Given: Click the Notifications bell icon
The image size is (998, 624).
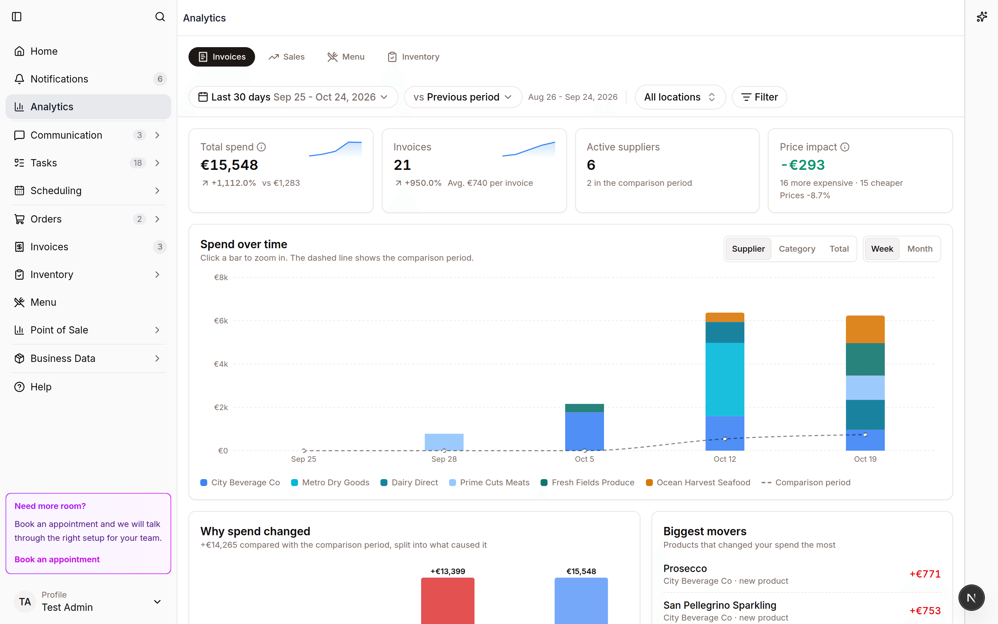Looking at the screenshot, I should (x=19, y=79).
